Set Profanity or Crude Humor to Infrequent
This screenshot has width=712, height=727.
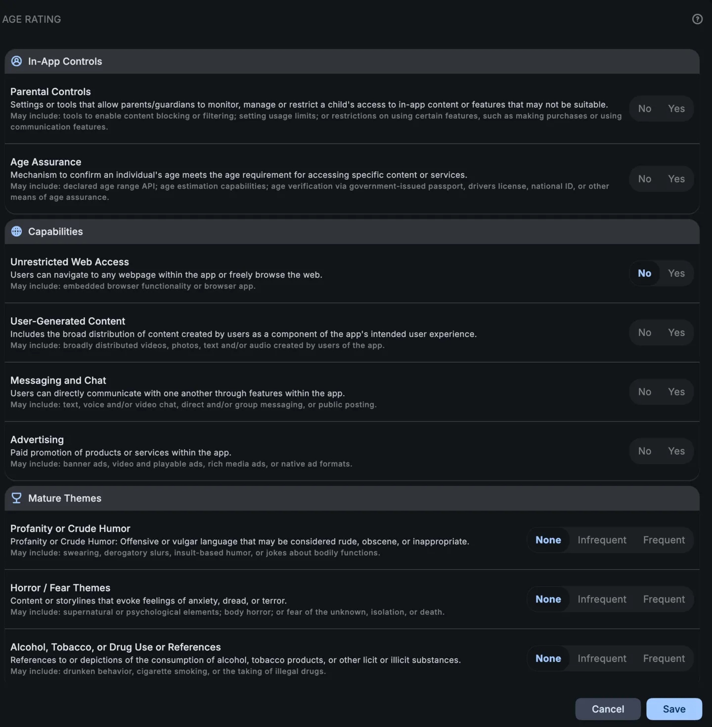tap(602, 540)
